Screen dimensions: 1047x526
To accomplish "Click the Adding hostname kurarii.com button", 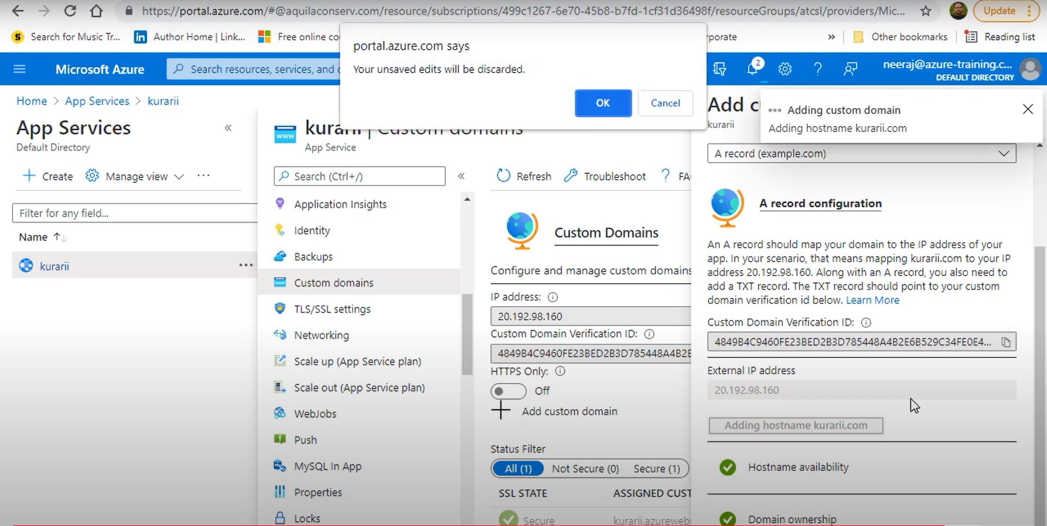I will point(796,426).
